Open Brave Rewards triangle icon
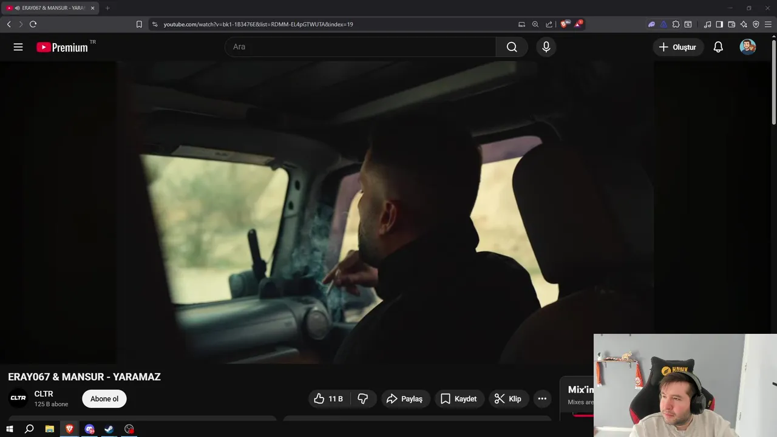The width and height of the screenshot is (777, 437). click(579, 24)
